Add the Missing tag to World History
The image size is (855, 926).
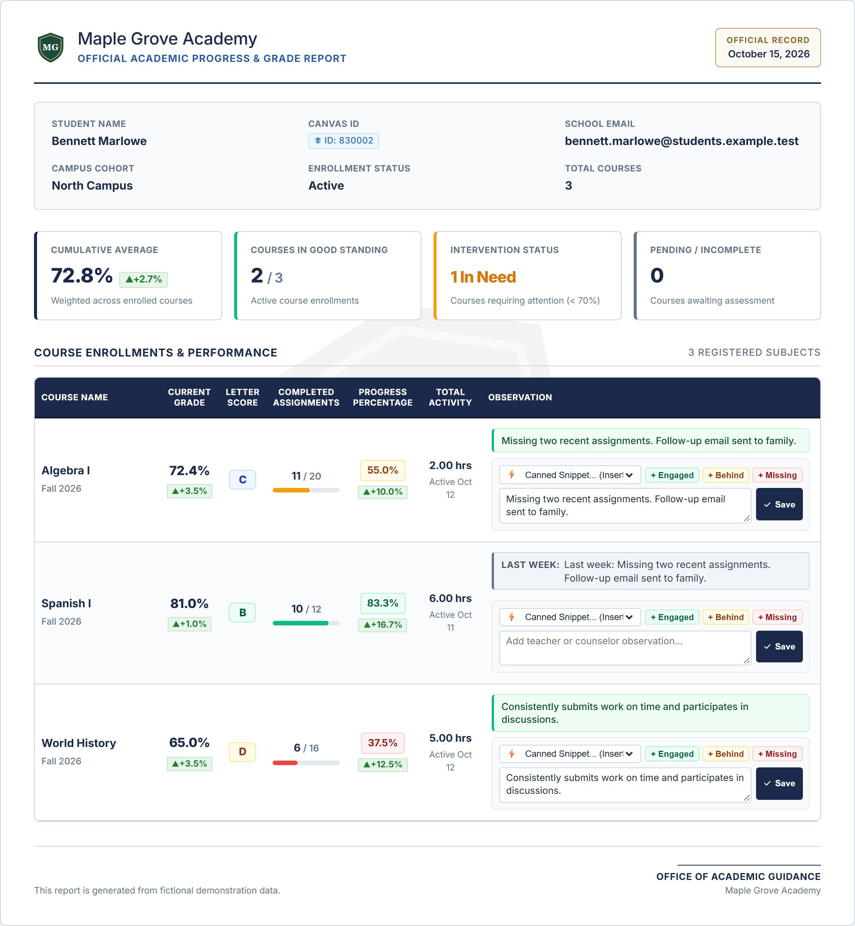pyautogui.click(x=777, y=754)
